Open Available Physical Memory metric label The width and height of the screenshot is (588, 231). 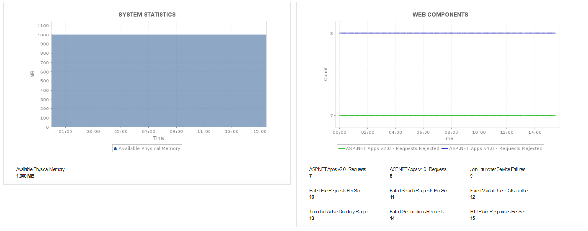40,169
